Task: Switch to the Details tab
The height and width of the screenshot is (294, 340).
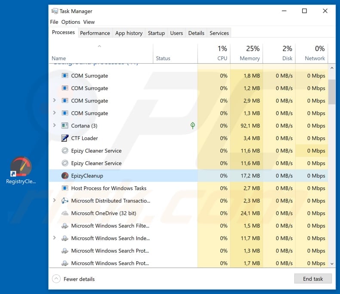Action: (196, 33)
